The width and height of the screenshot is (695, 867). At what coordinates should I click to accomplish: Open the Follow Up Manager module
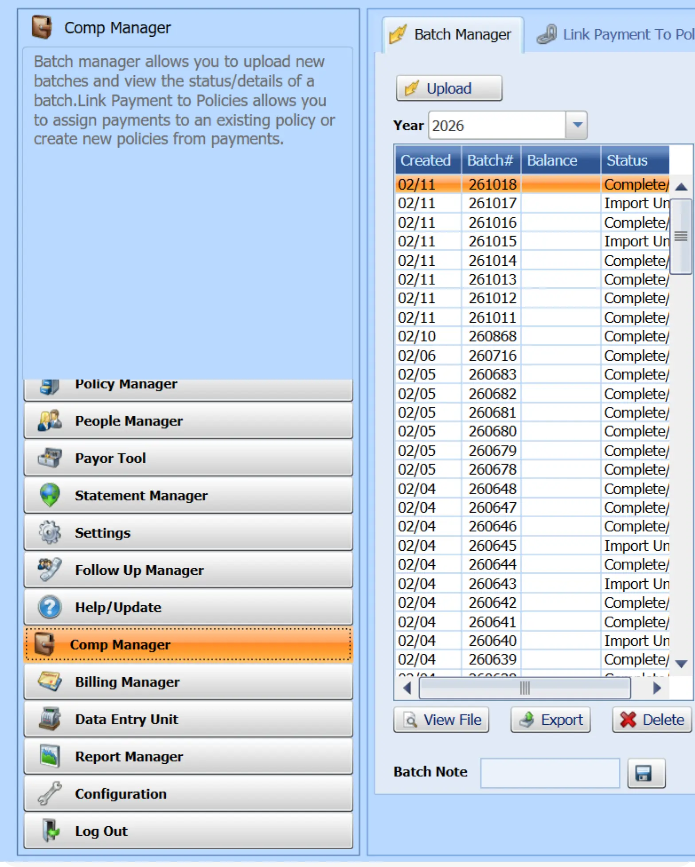click(x=188, y=570)
